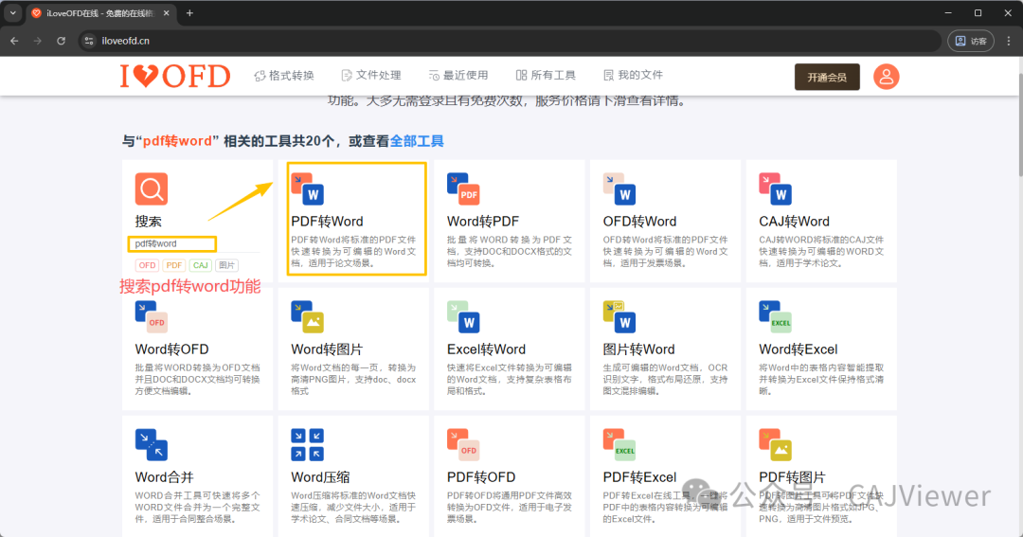
Task: Go back with browser back arrow
Action: click(x=14, y=41)
